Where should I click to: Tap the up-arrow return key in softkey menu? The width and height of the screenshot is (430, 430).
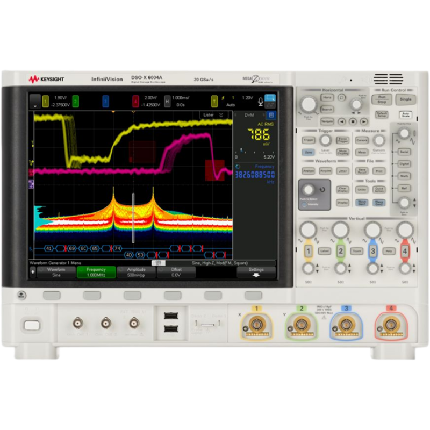[x=33, y=273]
